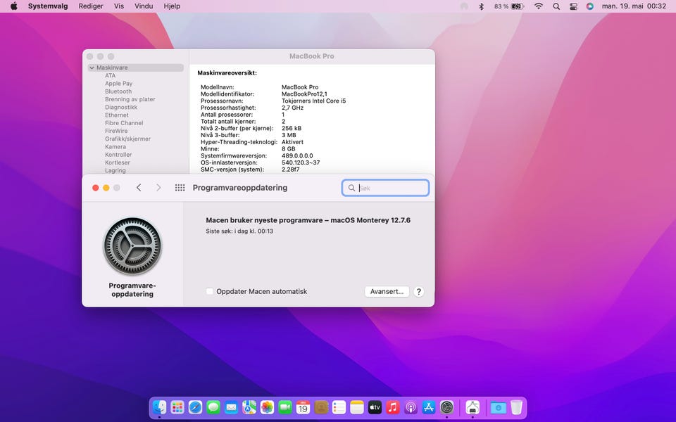Image resolution: width=676 pixels, height=422 pixels.
Task: Click the help question mark button
Action: [418, 291]
